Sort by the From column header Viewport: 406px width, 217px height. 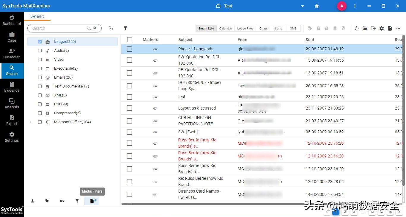pyautogui.click(x=242, y=40)
